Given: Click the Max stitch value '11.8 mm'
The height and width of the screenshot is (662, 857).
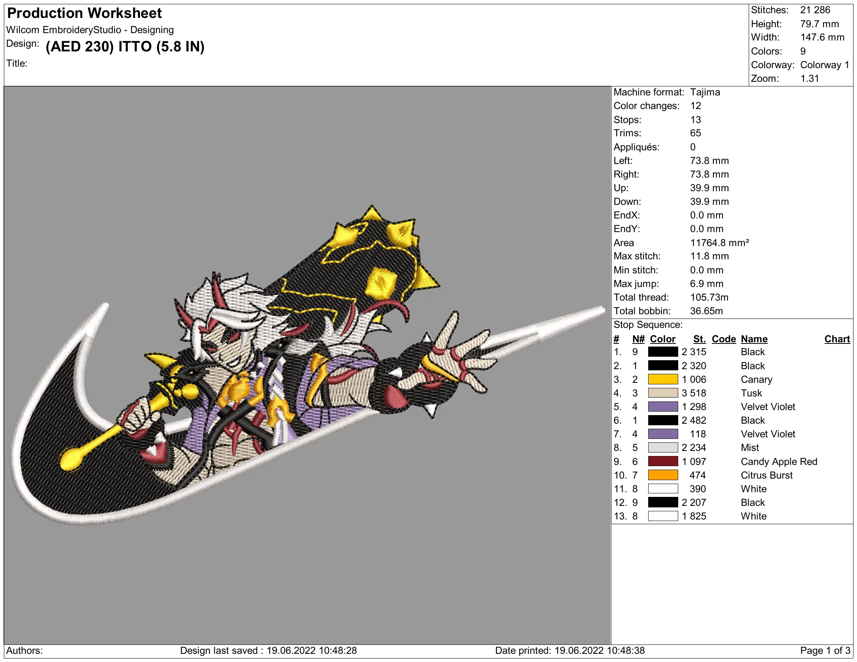Looking at the screenshot, I should click(709, 257).
